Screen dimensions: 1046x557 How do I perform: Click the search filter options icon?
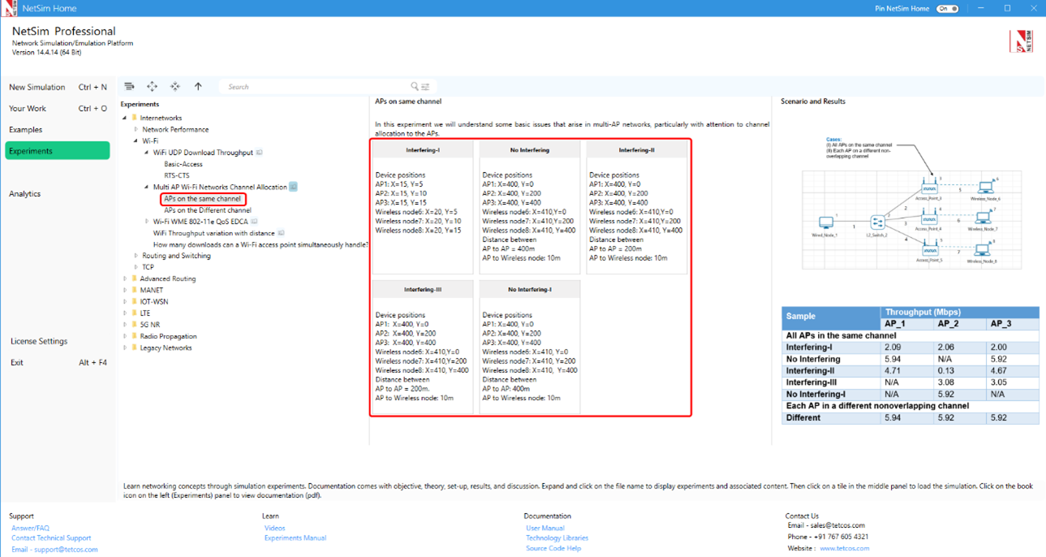click(x=425, y=87)
